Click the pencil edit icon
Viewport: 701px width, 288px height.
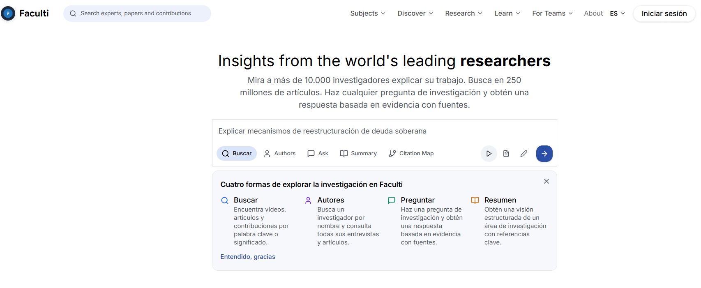tap(524, 154)
